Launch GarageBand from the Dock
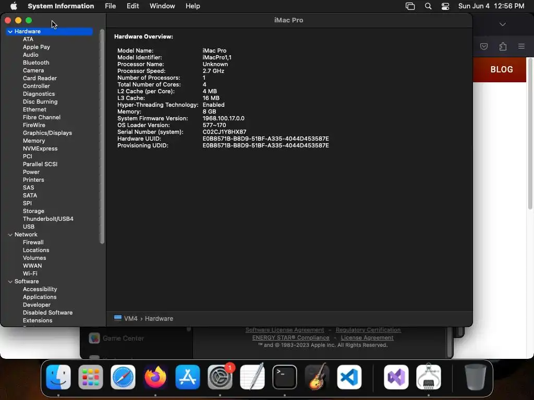Image resolution: width=534 pixels, height=400 pixels. (317, 377)
